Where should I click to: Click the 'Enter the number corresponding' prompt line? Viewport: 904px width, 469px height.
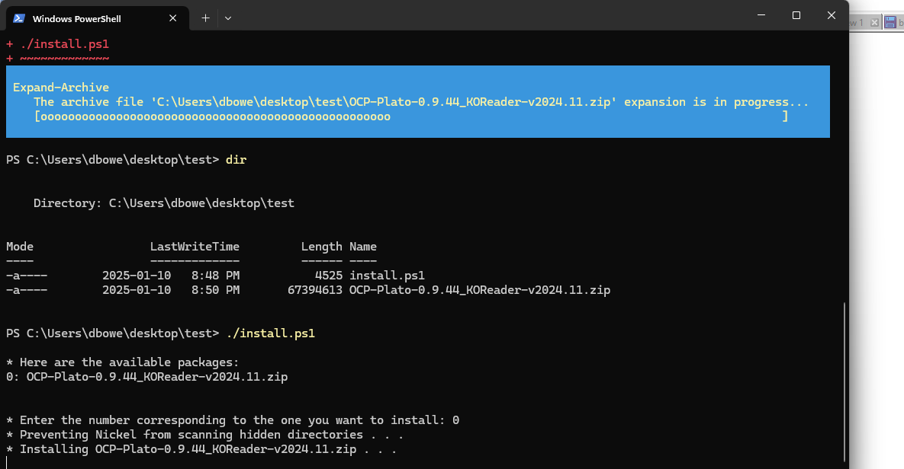pyautogui.click(x=233, y=420)
